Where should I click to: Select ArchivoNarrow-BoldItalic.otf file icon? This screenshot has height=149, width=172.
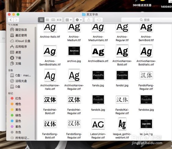pyautogui.click(x=146, y=51)
